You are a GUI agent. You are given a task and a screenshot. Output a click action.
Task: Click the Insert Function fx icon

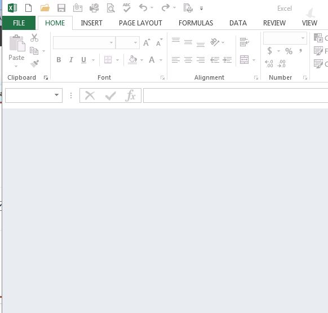pyautogui.click(x=131, y=95)
